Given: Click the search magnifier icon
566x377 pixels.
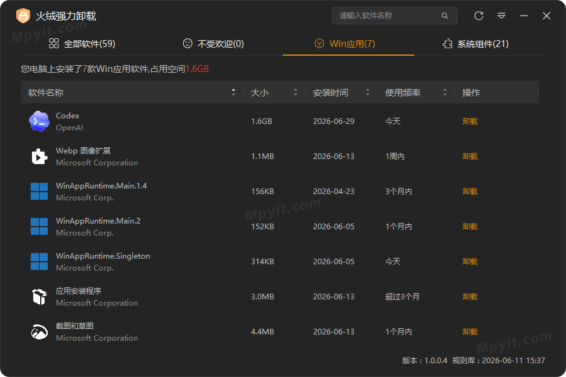Looking at the screenshot, I should coord(445,16).
